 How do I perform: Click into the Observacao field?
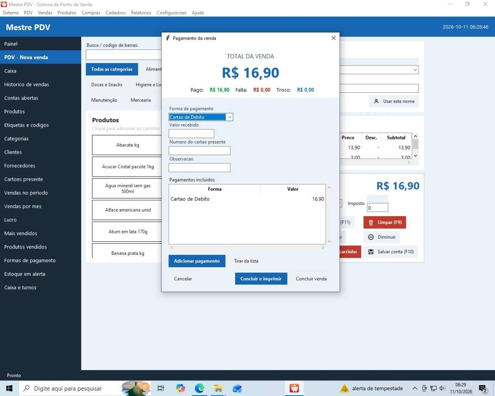click(x=200, y=167)
